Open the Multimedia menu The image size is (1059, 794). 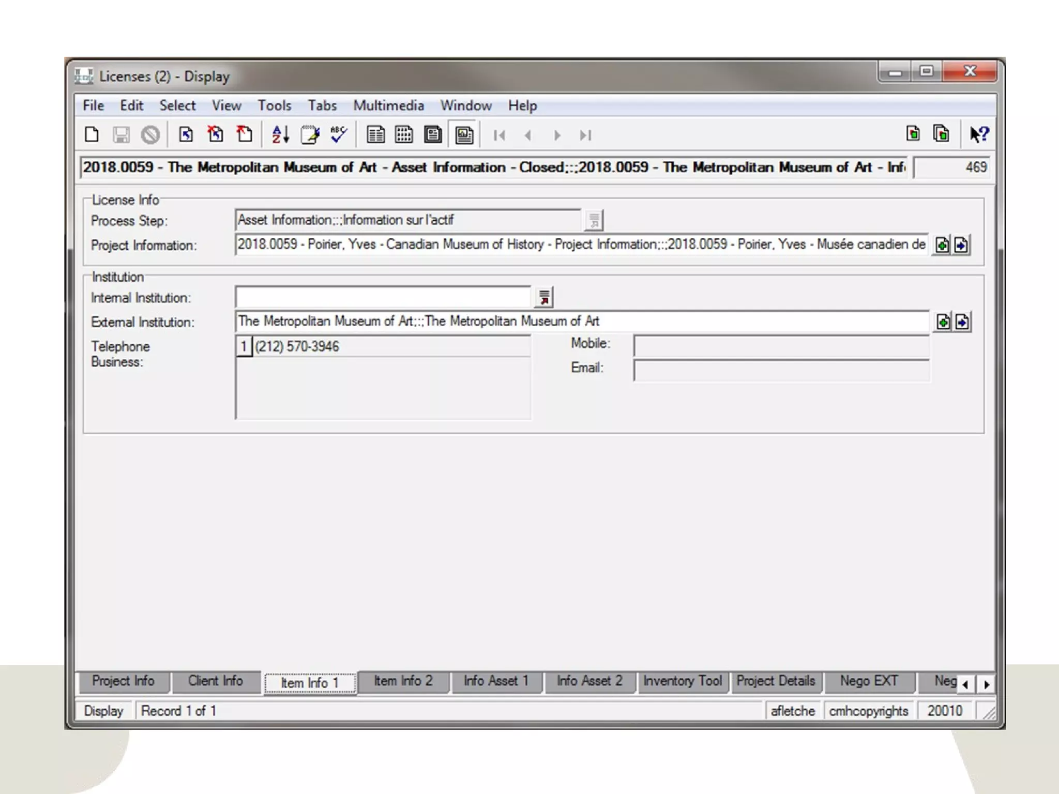388,105
